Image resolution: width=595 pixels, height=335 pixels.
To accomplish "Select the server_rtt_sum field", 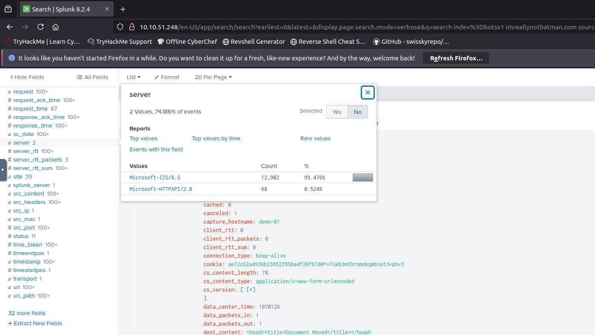I will (x=33, y=168).
